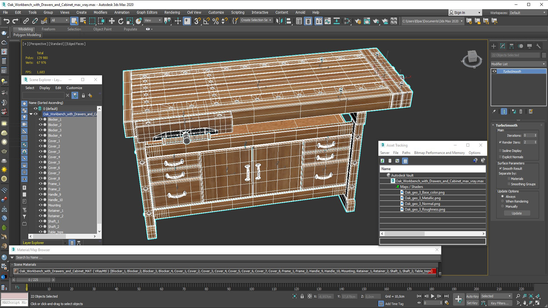
Task: Open the Modify command panel tab
Action: pos(503,46)
